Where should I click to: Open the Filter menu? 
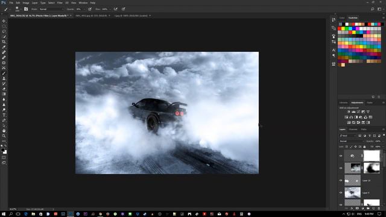(60, 2)
